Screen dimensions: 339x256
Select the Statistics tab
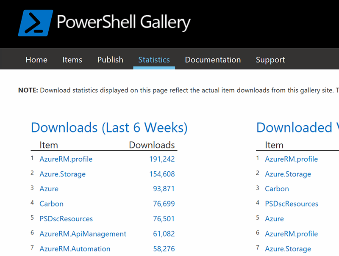click(x=154, y=60)
